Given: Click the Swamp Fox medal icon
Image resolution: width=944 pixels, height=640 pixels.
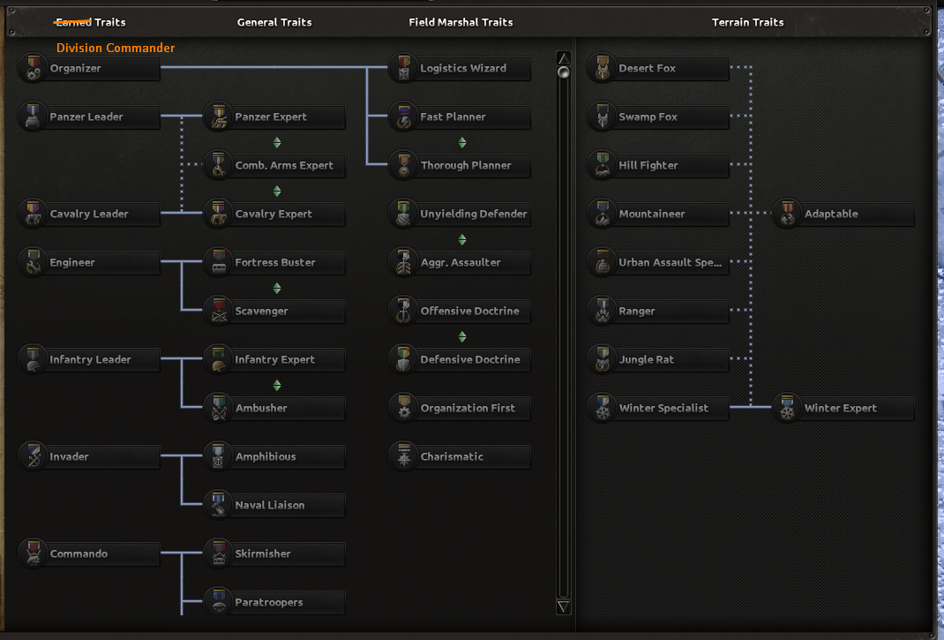Looking at the screenshot, I should tap(602, 117).
